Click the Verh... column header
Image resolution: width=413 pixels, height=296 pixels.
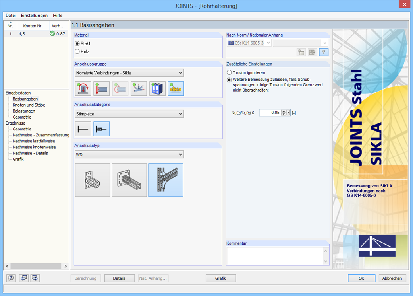coord(58,26)
